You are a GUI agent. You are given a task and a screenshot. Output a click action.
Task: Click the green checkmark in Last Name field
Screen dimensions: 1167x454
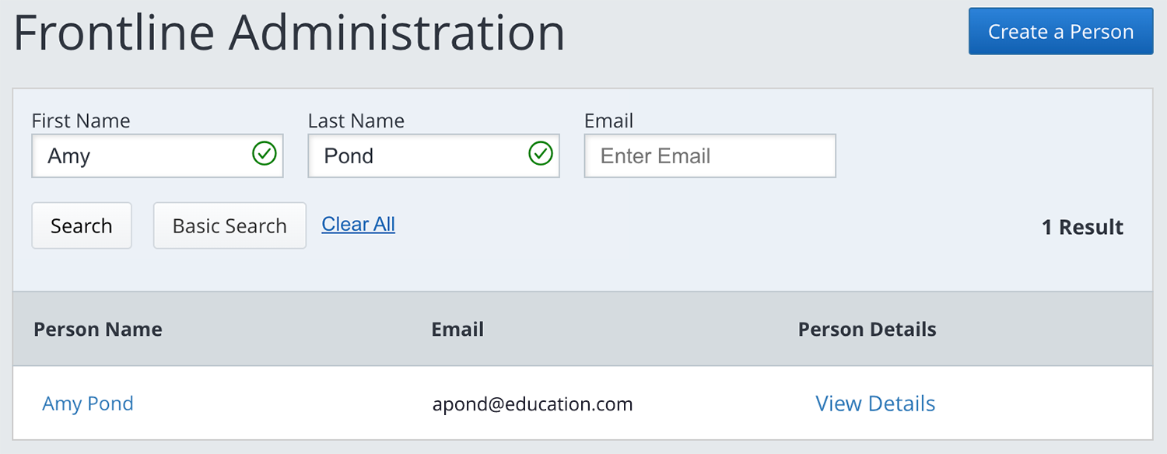tap(541, 154)
